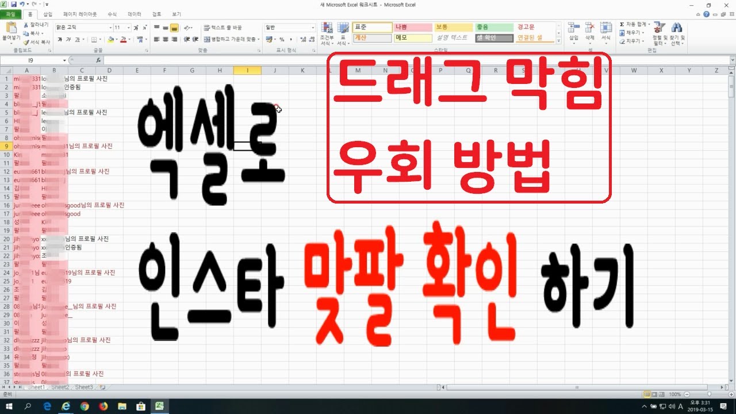Open Conditional Formatting (조건부 서식)
This screenshot has height=414, width=736.
coord(327,34)
